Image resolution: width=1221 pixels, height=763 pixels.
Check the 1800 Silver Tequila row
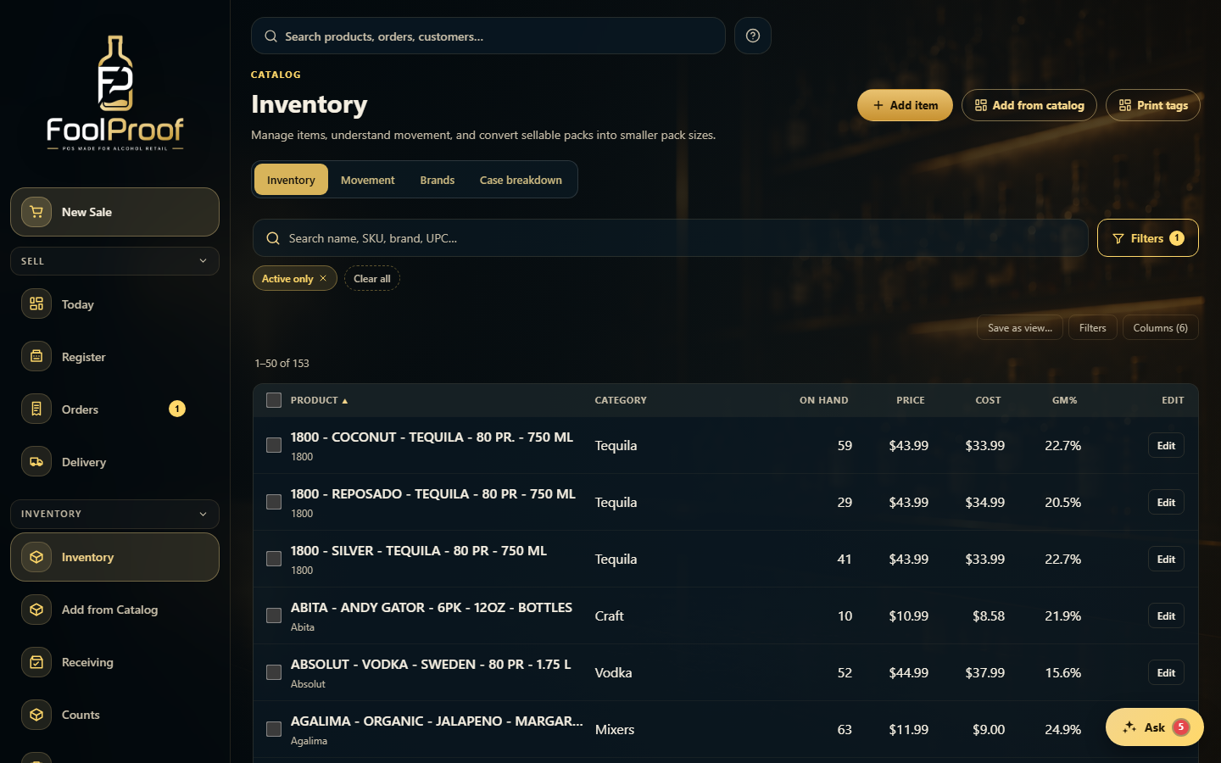coord(274,559)
